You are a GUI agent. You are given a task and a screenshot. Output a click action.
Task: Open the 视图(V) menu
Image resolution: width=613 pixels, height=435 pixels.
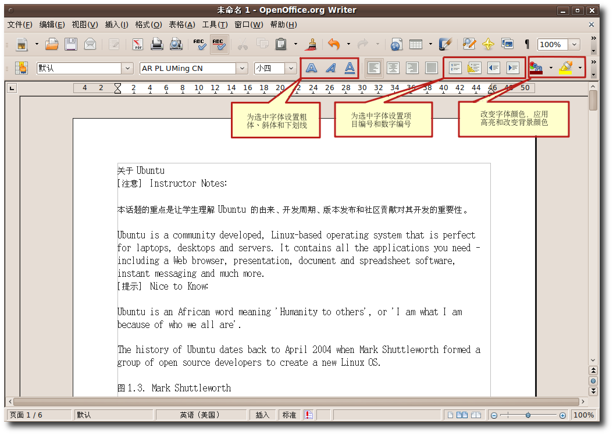(85, 24)
